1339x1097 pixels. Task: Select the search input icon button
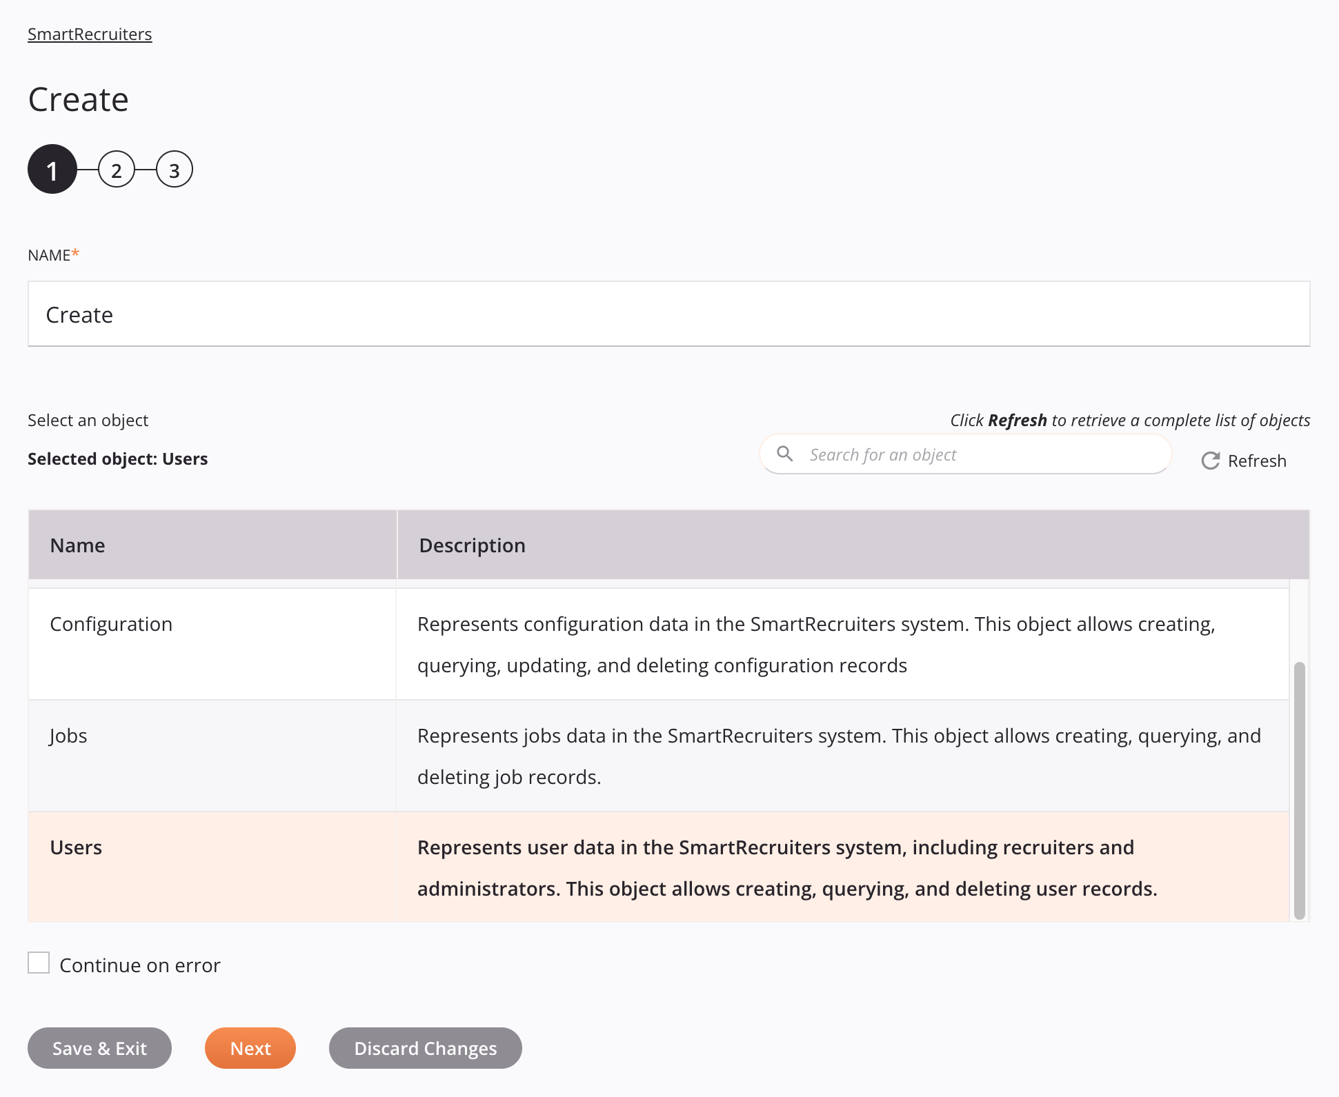tap(785, 454)
